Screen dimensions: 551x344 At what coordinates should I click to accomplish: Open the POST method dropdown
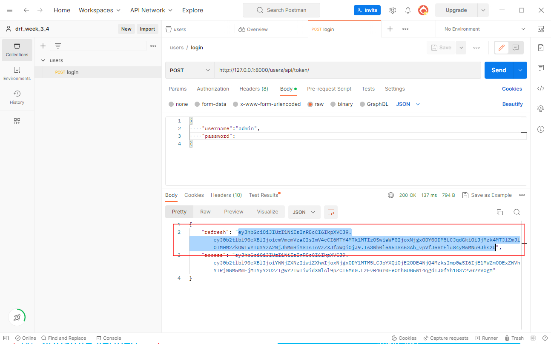[190, 70]
